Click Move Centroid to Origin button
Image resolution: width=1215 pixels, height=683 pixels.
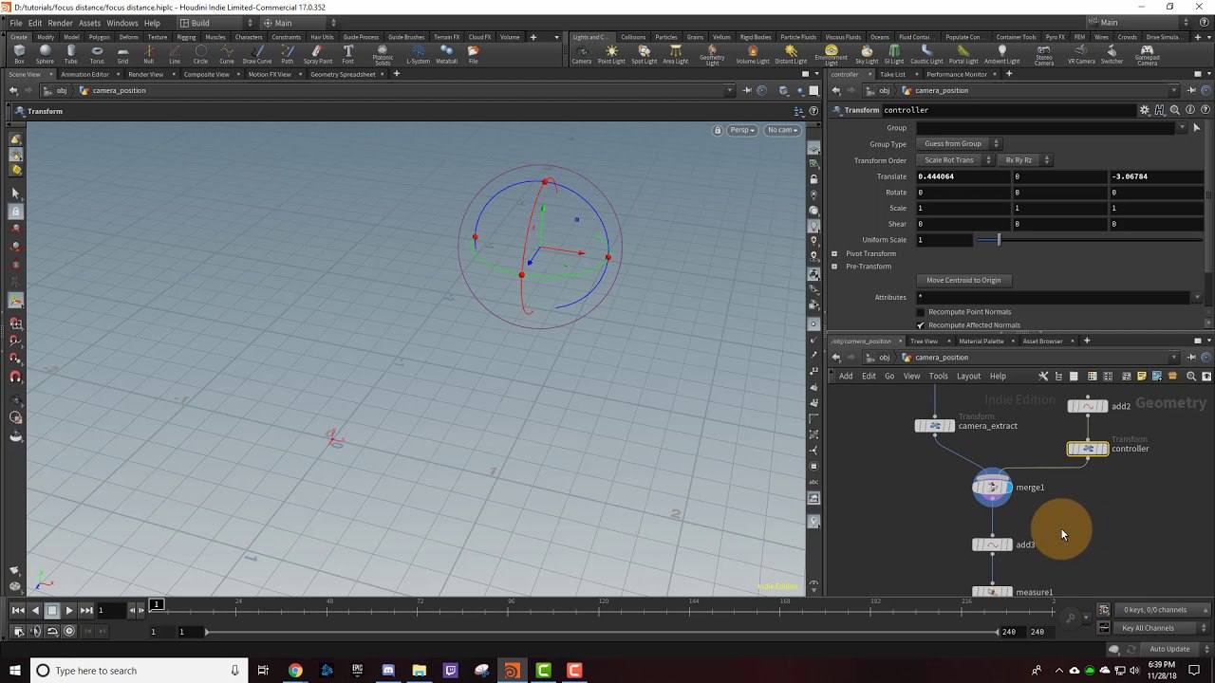pos(963,281)
